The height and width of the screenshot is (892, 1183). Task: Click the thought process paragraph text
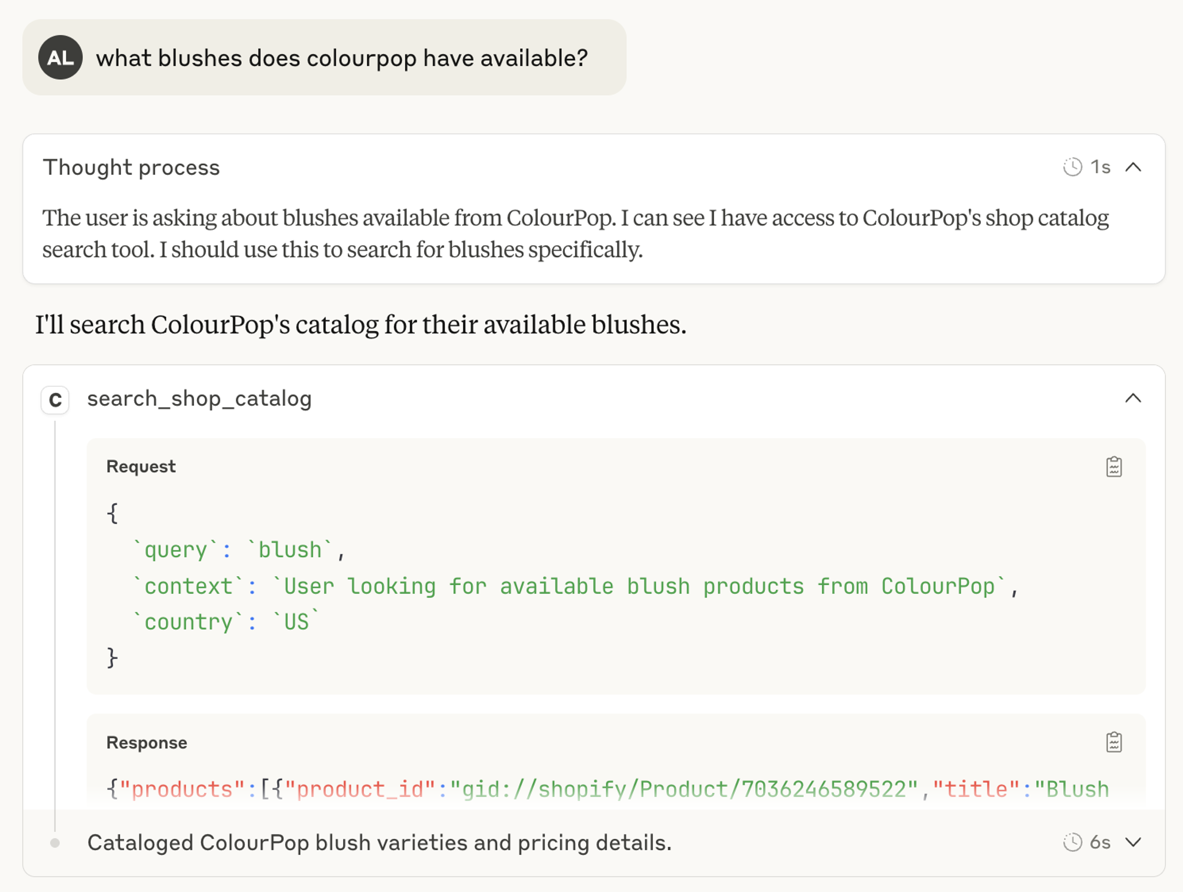575,234
